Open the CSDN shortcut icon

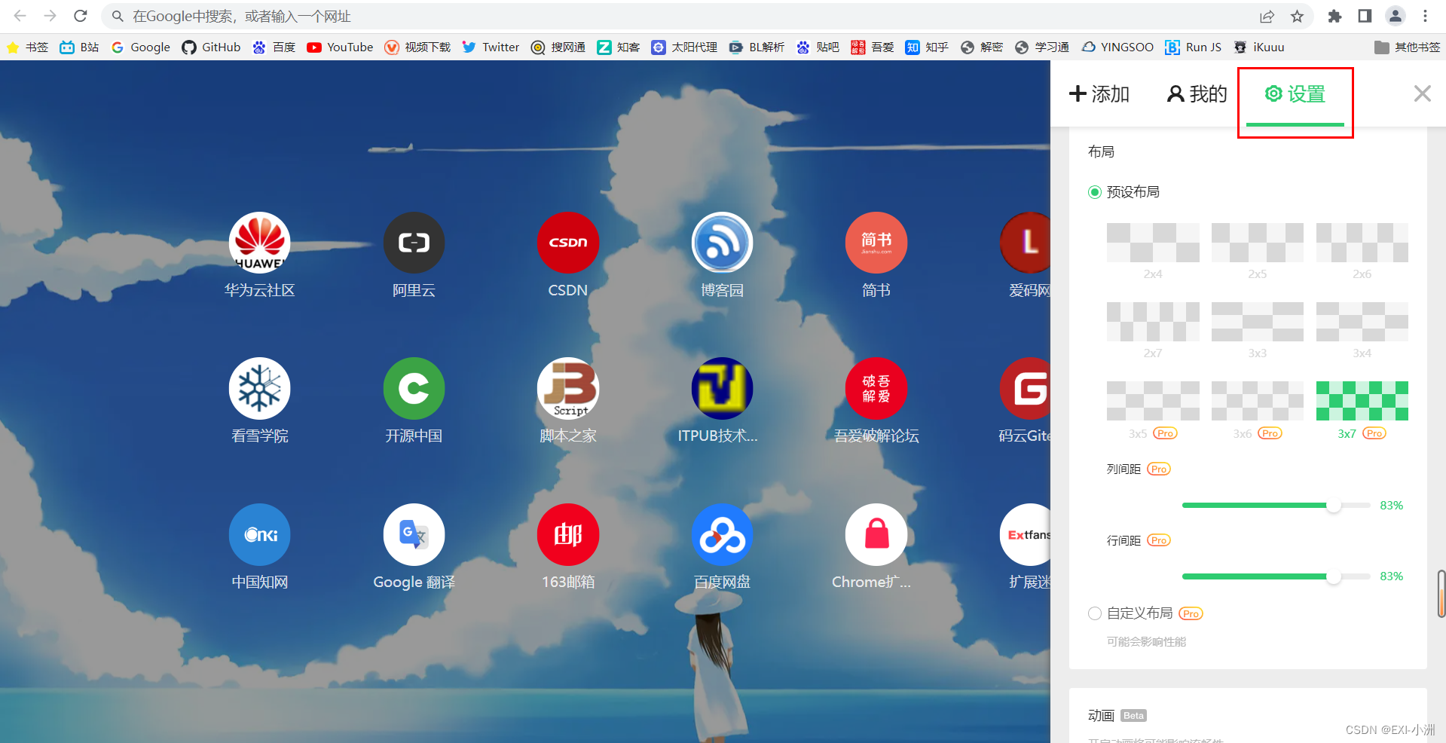(x=568, y=242)
